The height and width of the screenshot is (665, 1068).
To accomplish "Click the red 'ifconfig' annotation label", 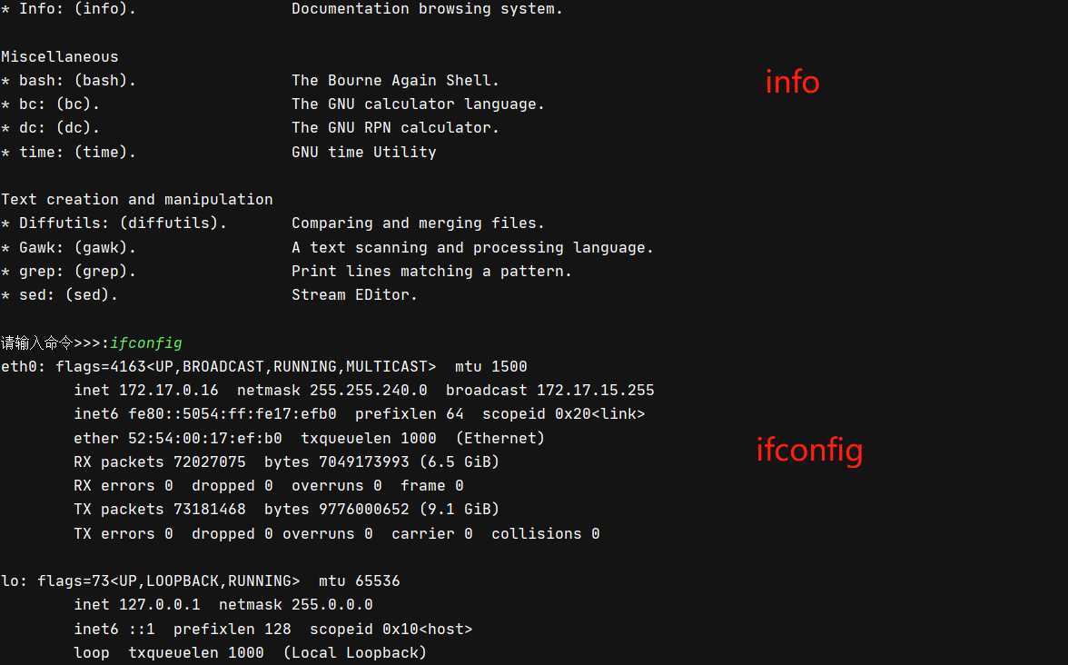I will (809, 451).
